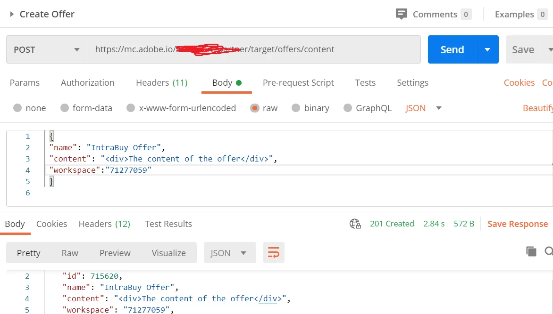Click the response "content" line

tap(176, 298)
